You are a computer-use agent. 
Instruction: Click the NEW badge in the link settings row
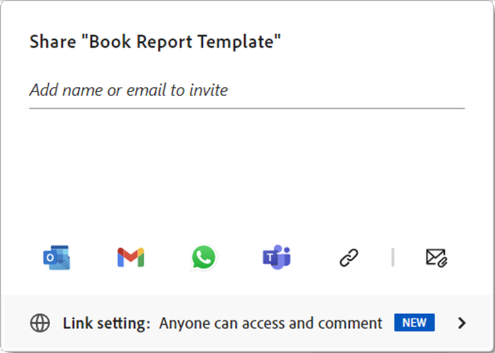pos(414,323)
